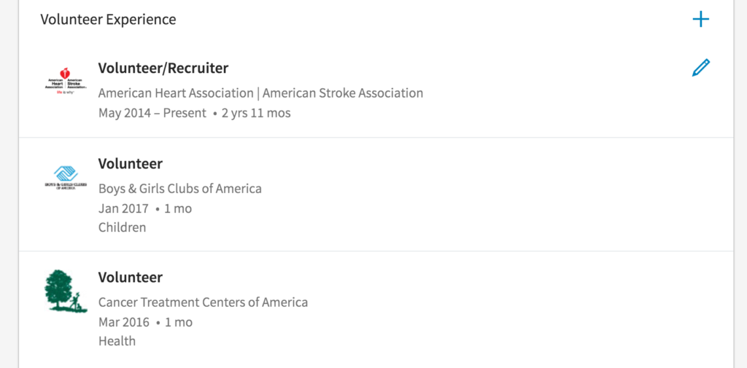Open American Heart Association | American Stroke Association
This screenshot has width=747, height=368.
260,93
